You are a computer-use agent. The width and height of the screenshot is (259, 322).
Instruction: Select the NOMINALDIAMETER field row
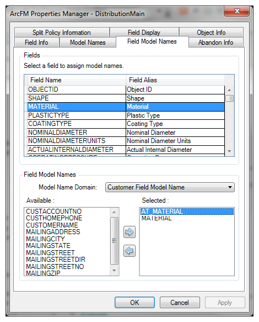pyautogui.click(x=126, y=133)
